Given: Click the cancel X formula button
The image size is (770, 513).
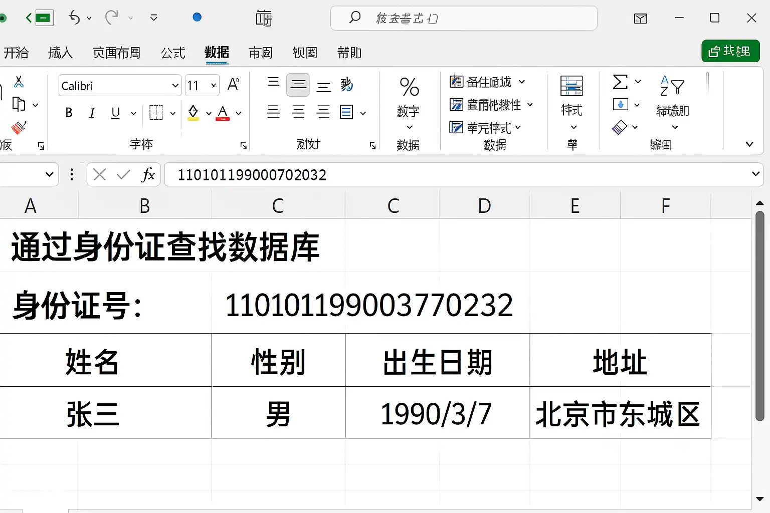Looking at the screenshot, I should pos(100,174).
